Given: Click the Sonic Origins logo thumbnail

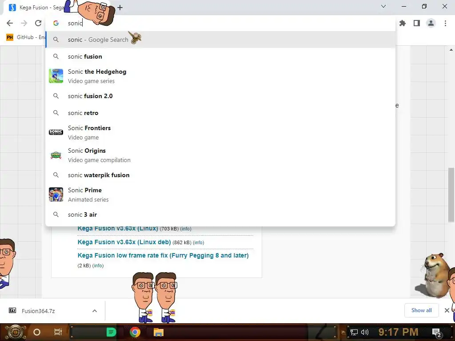Looking at the screenshot, I should [x=56, y=155].
